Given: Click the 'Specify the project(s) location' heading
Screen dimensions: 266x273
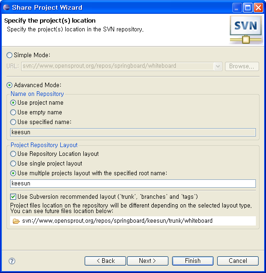Looking at the screenshot, I should [x=50, y=21].
